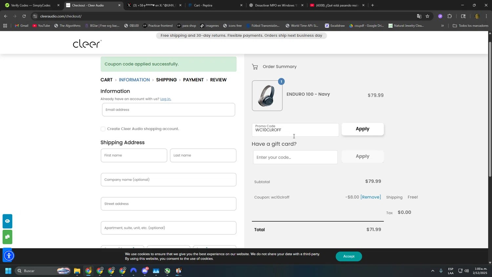The width and height of the screenshot is (492, 277).
Task: Switch to the X (Twitter) tab
Action: [x=154, y=5]
